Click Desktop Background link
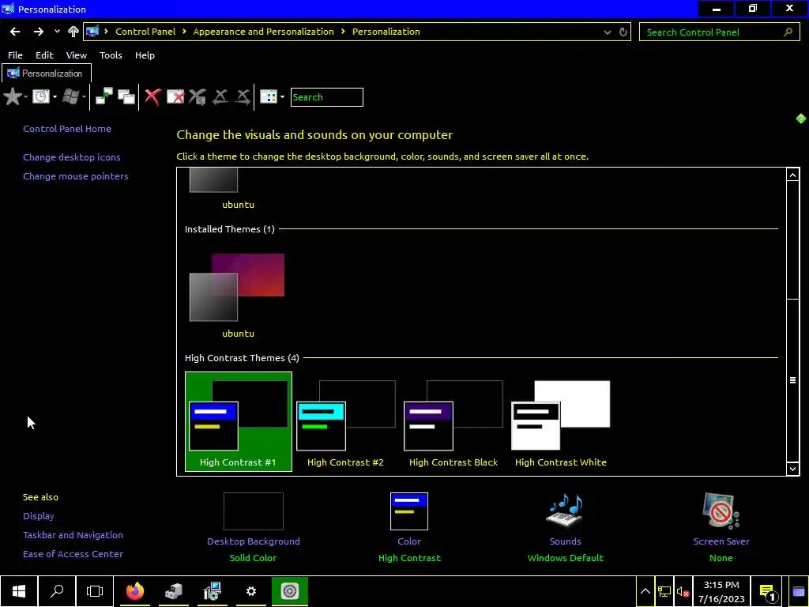 click(254, 541)
